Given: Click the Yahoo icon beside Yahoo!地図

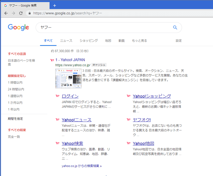Looking at the screenshot, I should [128, 143].
